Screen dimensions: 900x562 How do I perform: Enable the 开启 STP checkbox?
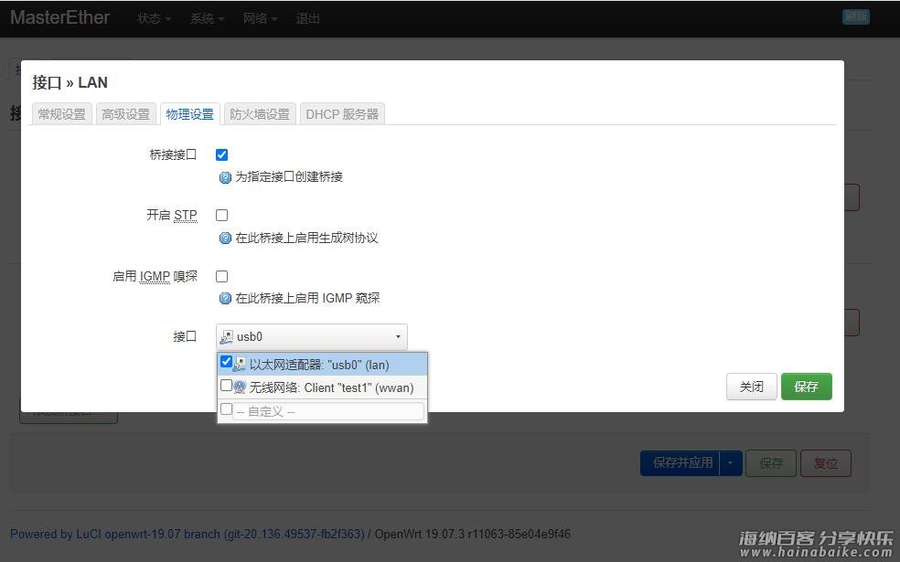click(x=221, y=215)
